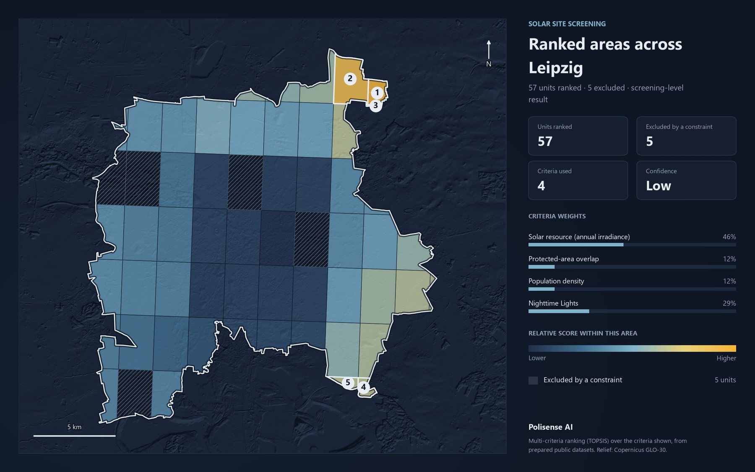This screenshot has height=472, width=755.
Task: Click the "Higher" legend label
Action: pos(726,358)
